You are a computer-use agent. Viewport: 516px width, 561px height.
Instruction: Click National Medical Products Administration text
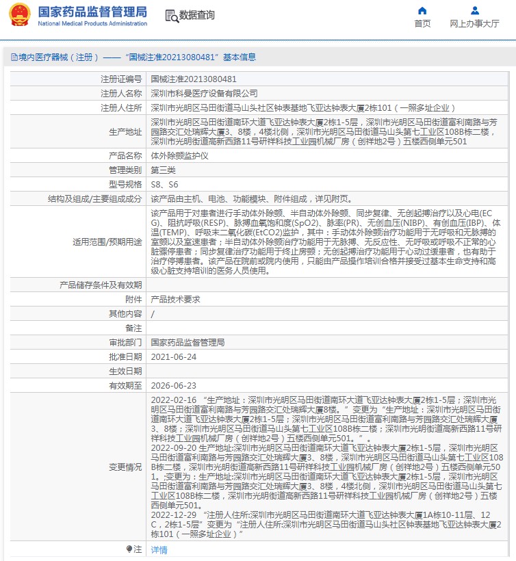click(92, 24)
